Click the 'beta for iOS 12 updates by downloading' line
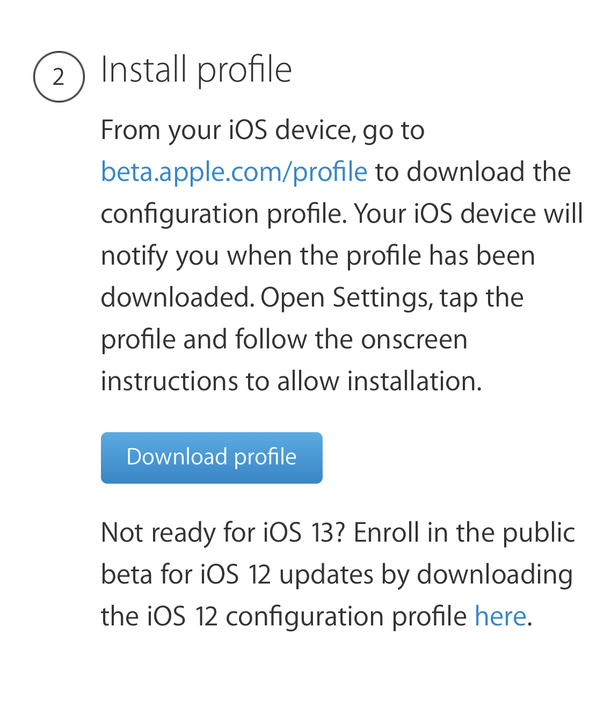The height and width of the screenshot is (707, 604). pos(337,575)
